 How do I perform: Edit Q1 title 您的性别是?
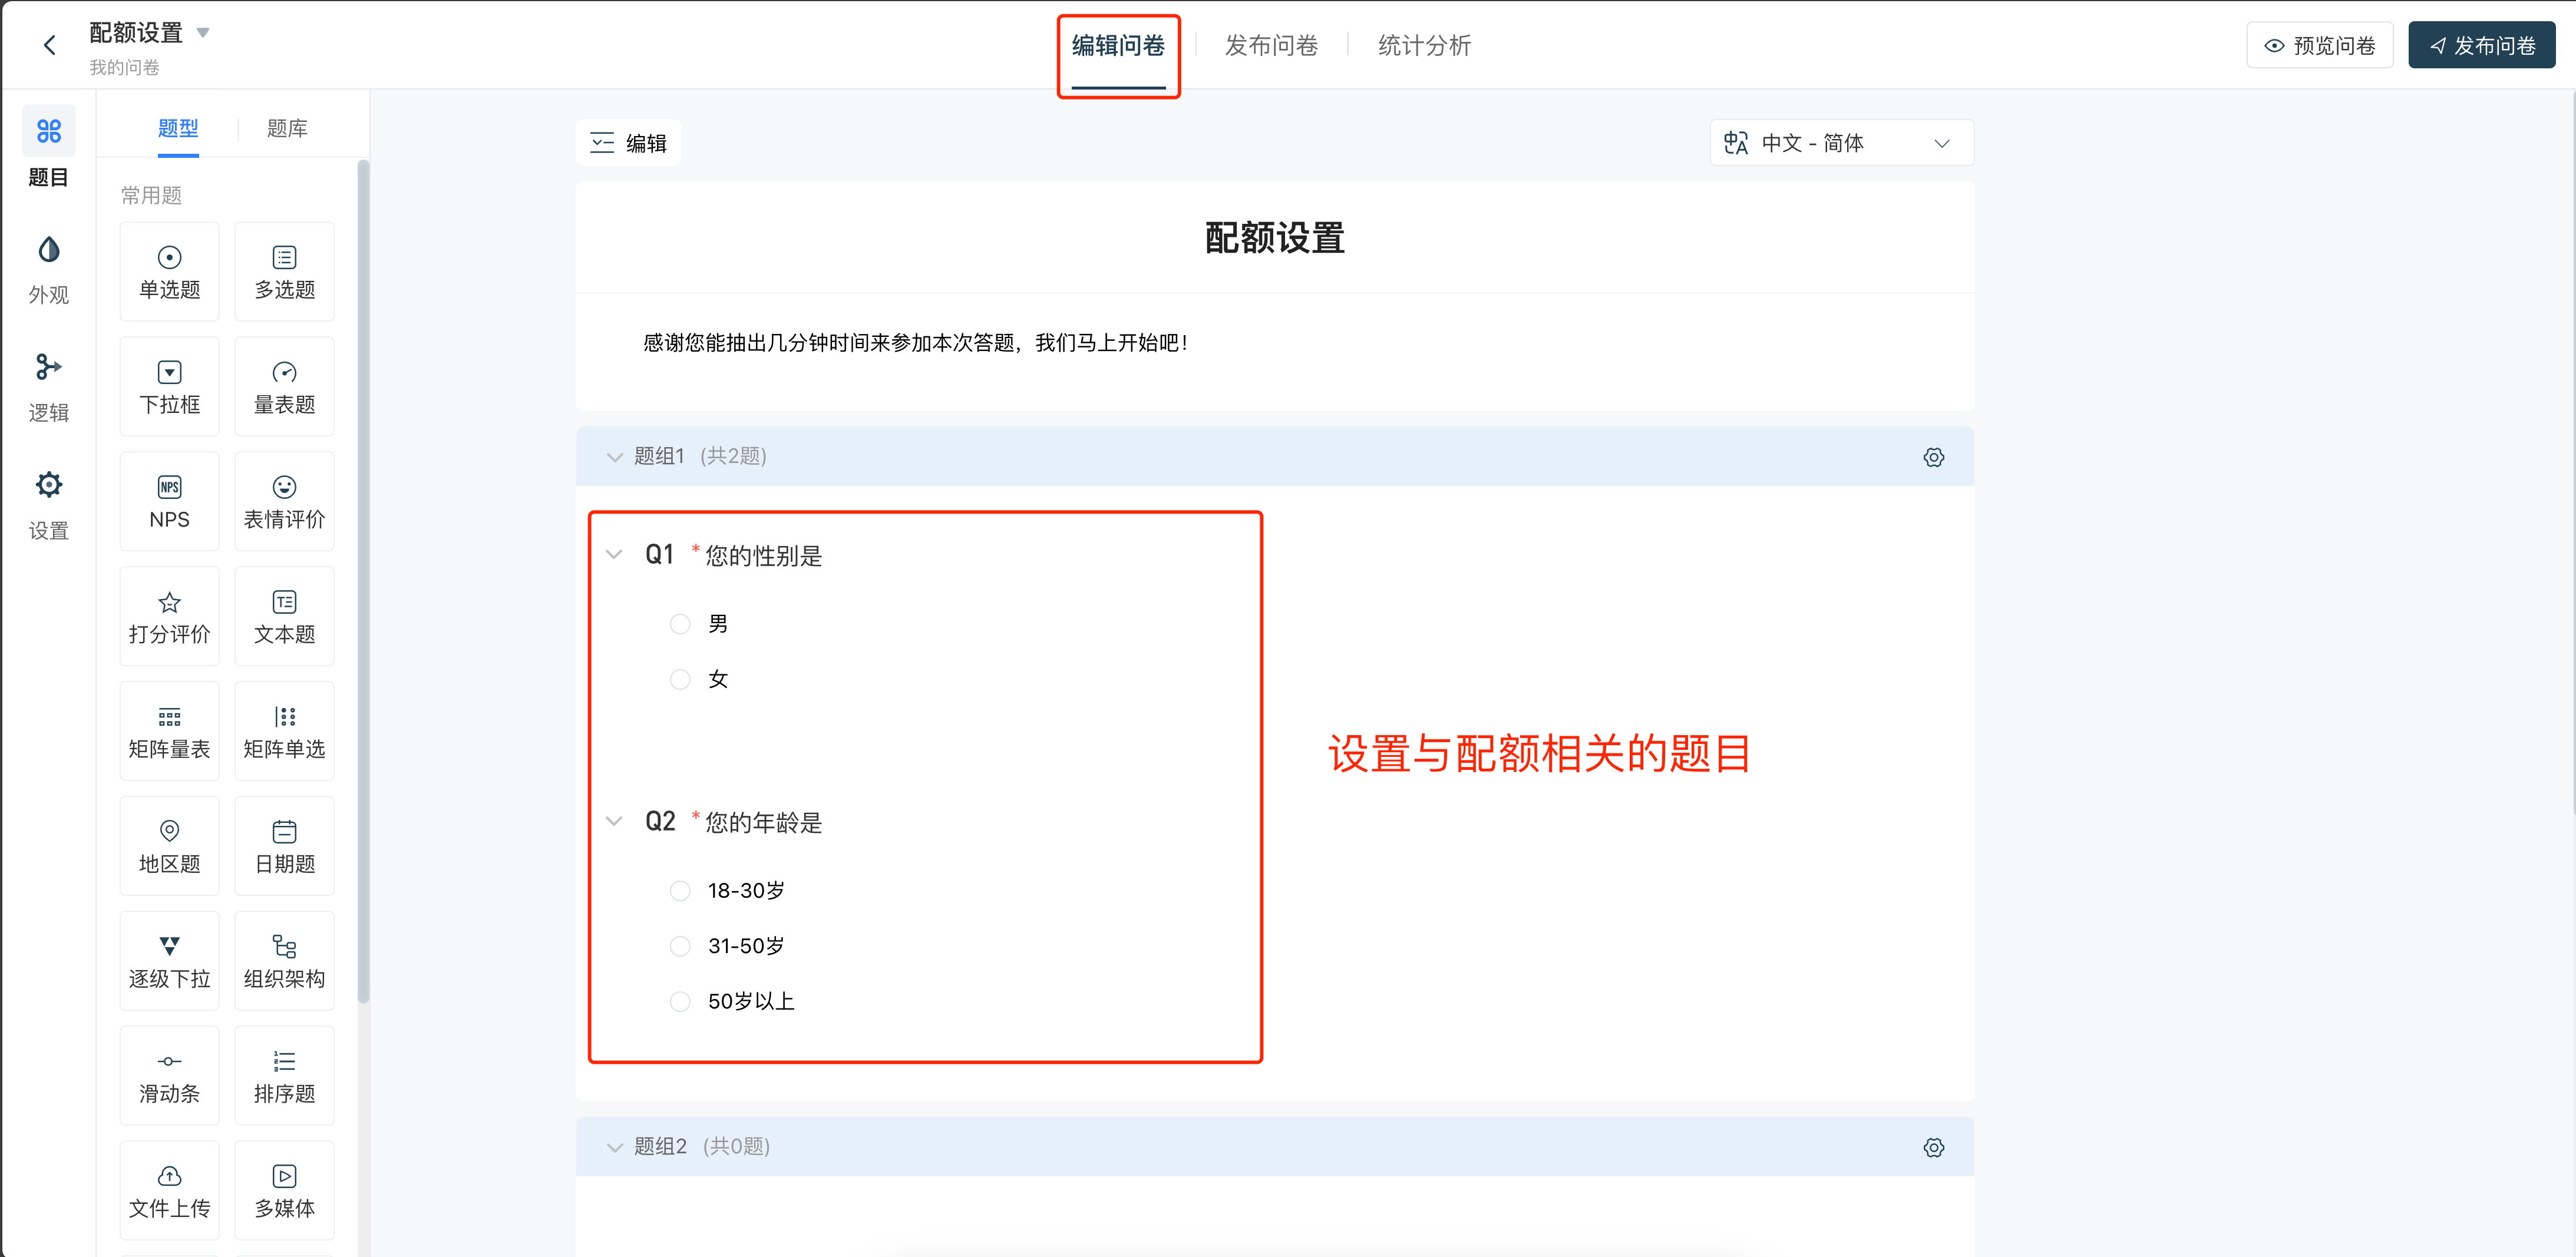click(x=763, y=555)
